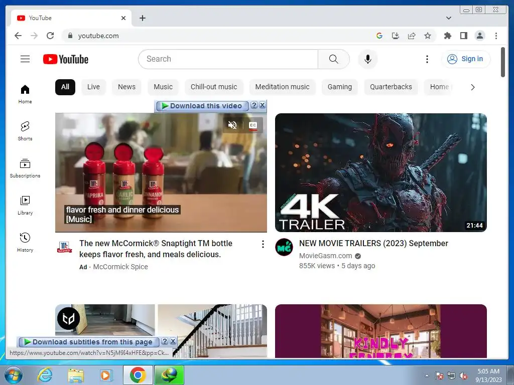Click Download subtitles from this page
This screenshot has height=385, width=514.
(x=89, y=342)
